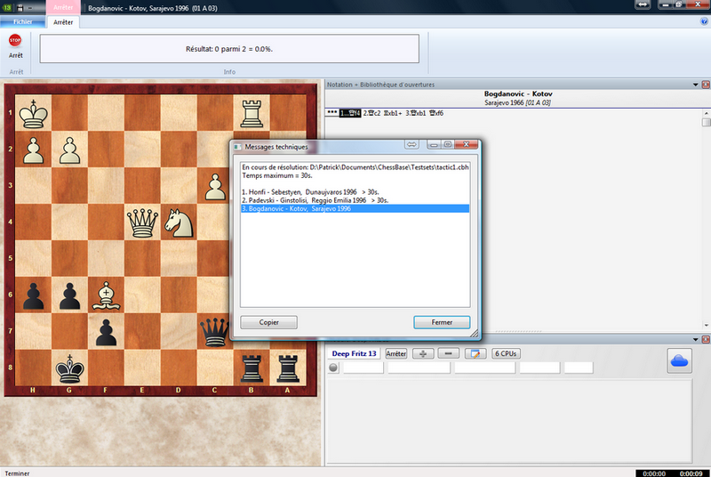Increase analysis lines with the plus icon

423,353
